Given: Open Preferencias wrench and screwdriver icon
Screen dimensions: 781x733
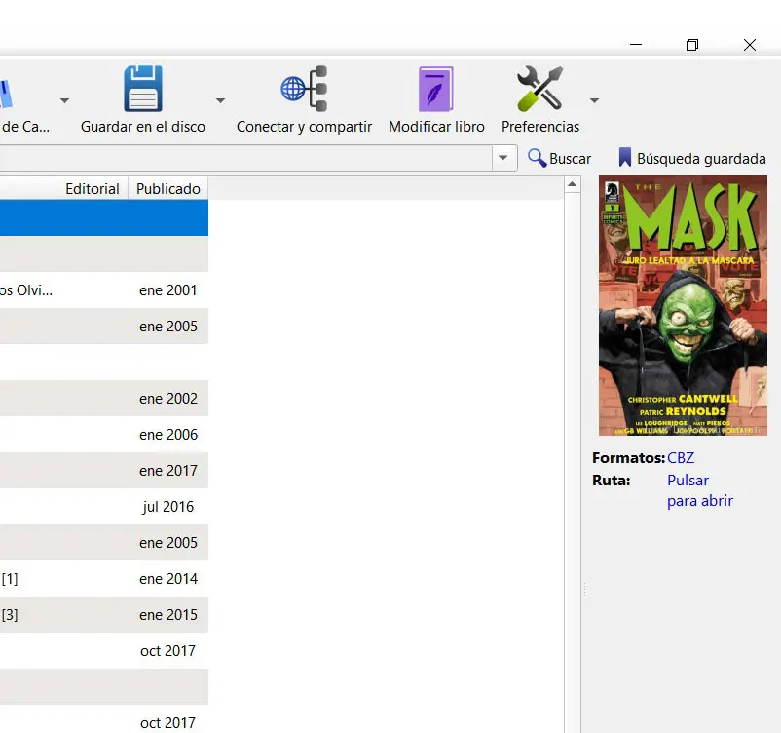Looking at the screenshot, I should pyautogui.click(x=539, y=89).
